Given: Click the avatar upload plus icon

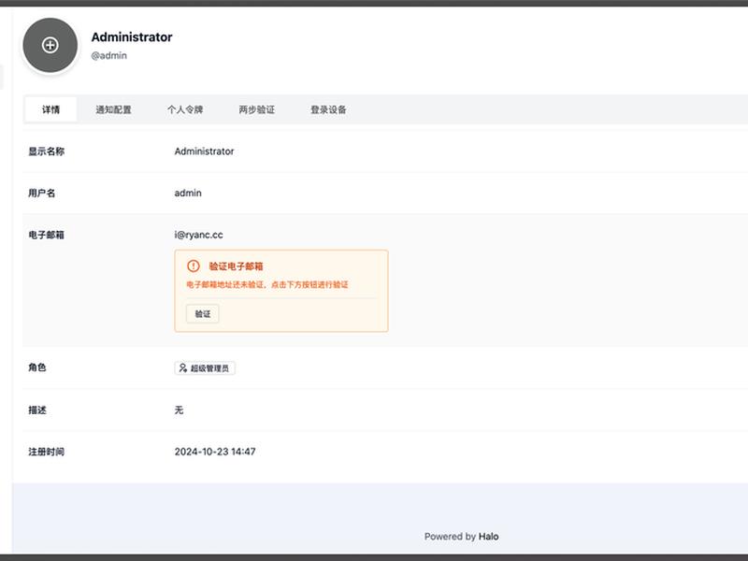Looking at the screenshot, I should [x=50, y=45].
